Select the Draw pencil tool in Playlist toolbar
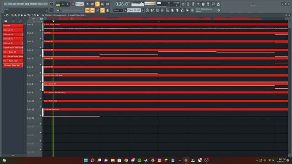 click(x=12, y=15)
